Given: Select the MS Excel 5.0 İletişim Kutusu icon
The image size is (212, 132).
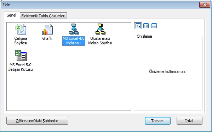Looking at the screenshot, I should click(21, 55).
